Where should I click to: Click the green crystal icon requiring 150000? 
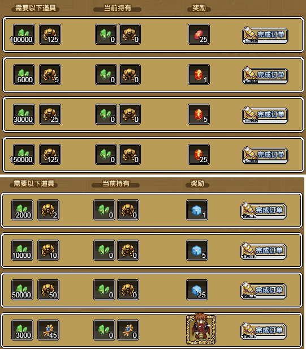[24, 155]
